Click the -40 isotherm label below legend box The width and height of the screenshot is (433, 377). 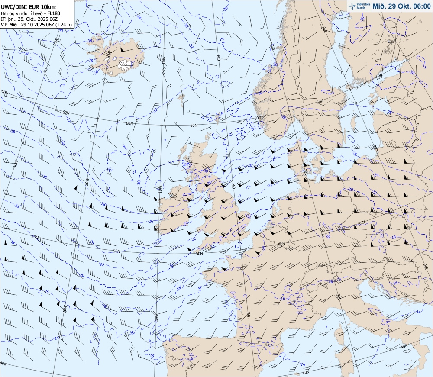point(61,30)
